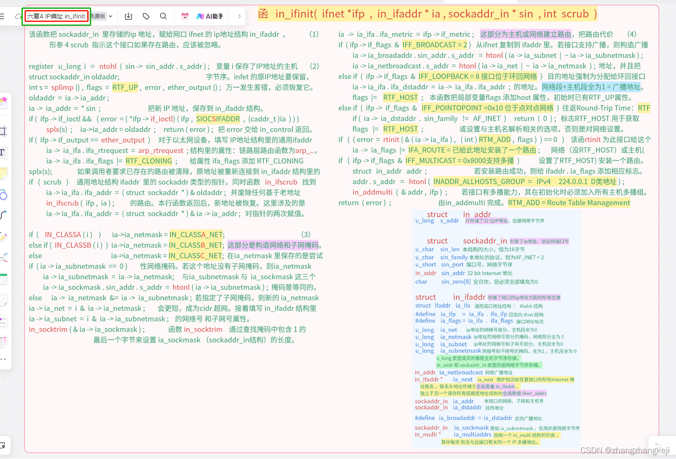Select the highlighted IFF_BROADCAST = 2 text

(x=435, y=45)
